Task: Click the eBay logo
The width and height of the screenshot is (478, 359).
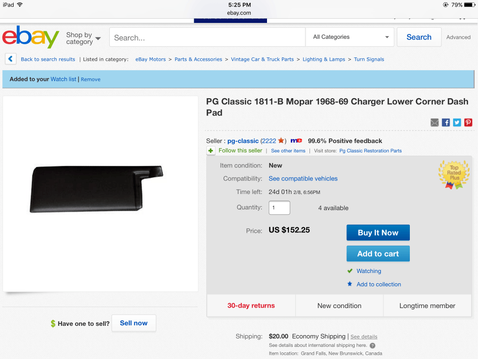Action: tap(30, 37)
